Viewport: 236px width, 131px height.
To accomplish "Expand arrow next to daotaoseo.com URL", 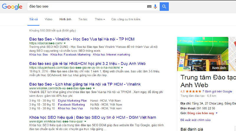I will (x=65, y=43).
